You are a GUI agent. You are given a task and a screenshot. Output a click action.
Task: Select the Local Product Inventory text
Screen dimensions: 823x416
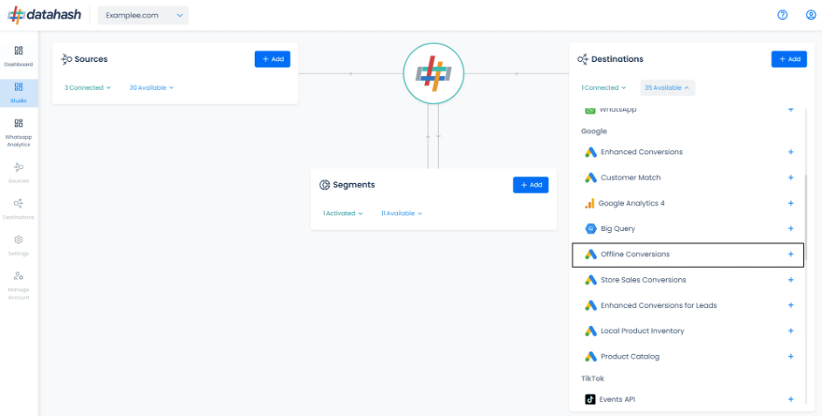pos(642,331)
